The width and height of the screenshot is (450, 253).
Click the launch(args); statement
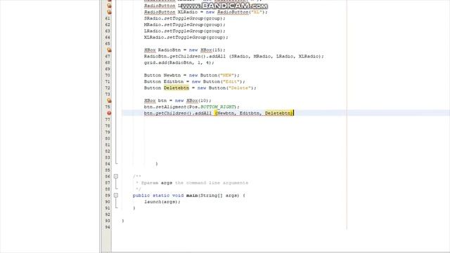coord(162,202)
